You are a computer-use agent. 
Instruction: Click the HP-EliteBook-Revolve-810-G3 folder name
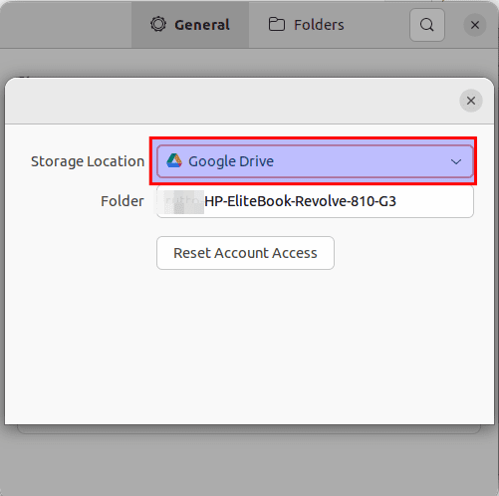(300, 201)
